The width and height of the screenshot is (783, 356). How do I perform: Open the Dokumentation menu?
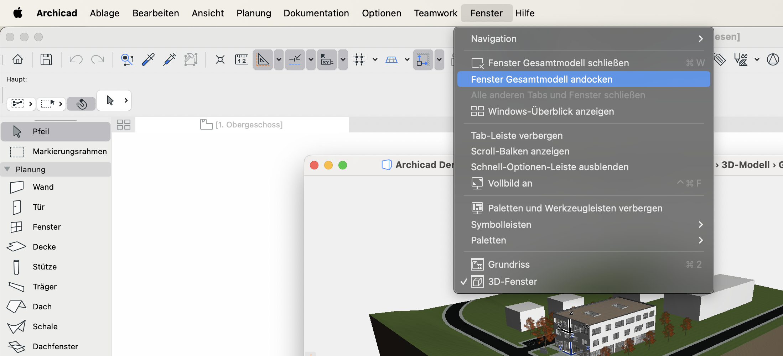coord(316,13)
